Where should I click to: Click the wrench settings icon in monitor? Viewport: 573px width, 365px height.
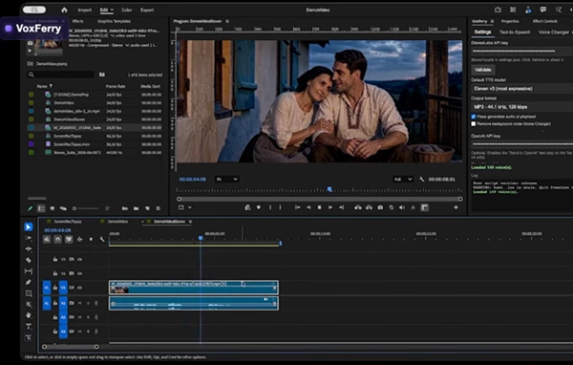pyautogui.click(x=422, y=180)
